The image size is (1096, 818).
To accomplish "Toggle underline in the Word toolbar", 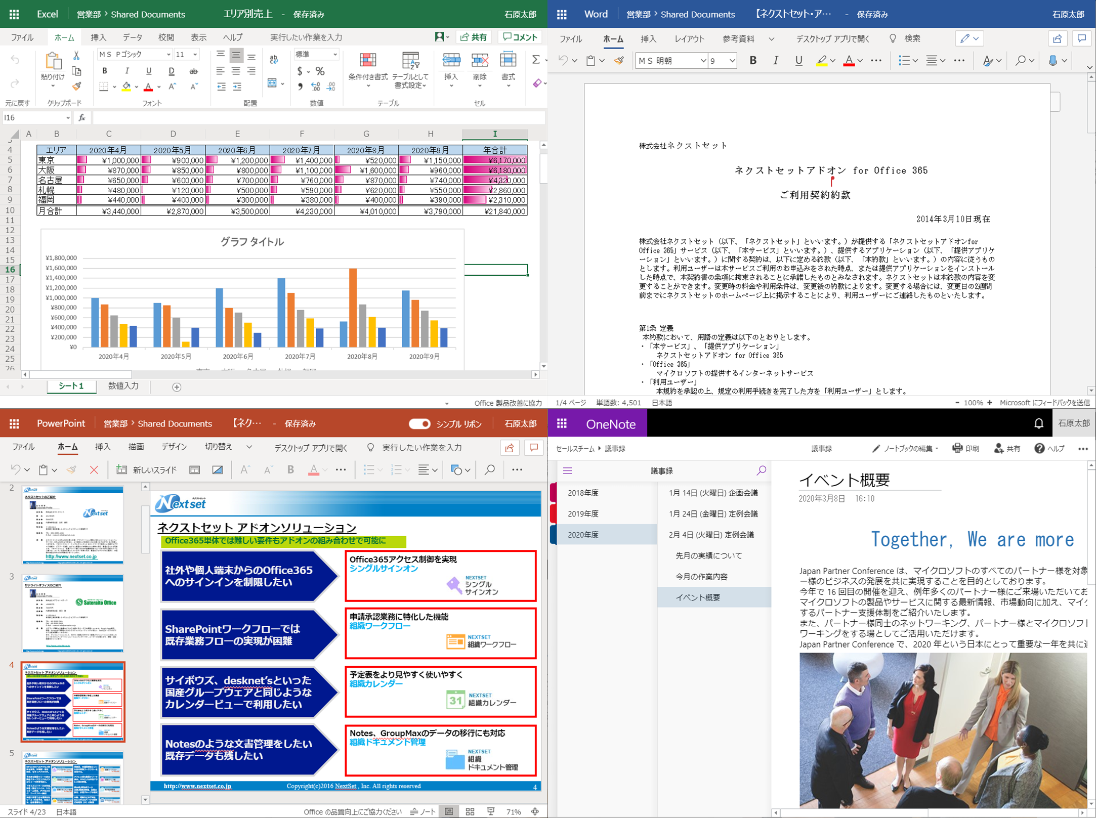I will [x=798, y=61].
